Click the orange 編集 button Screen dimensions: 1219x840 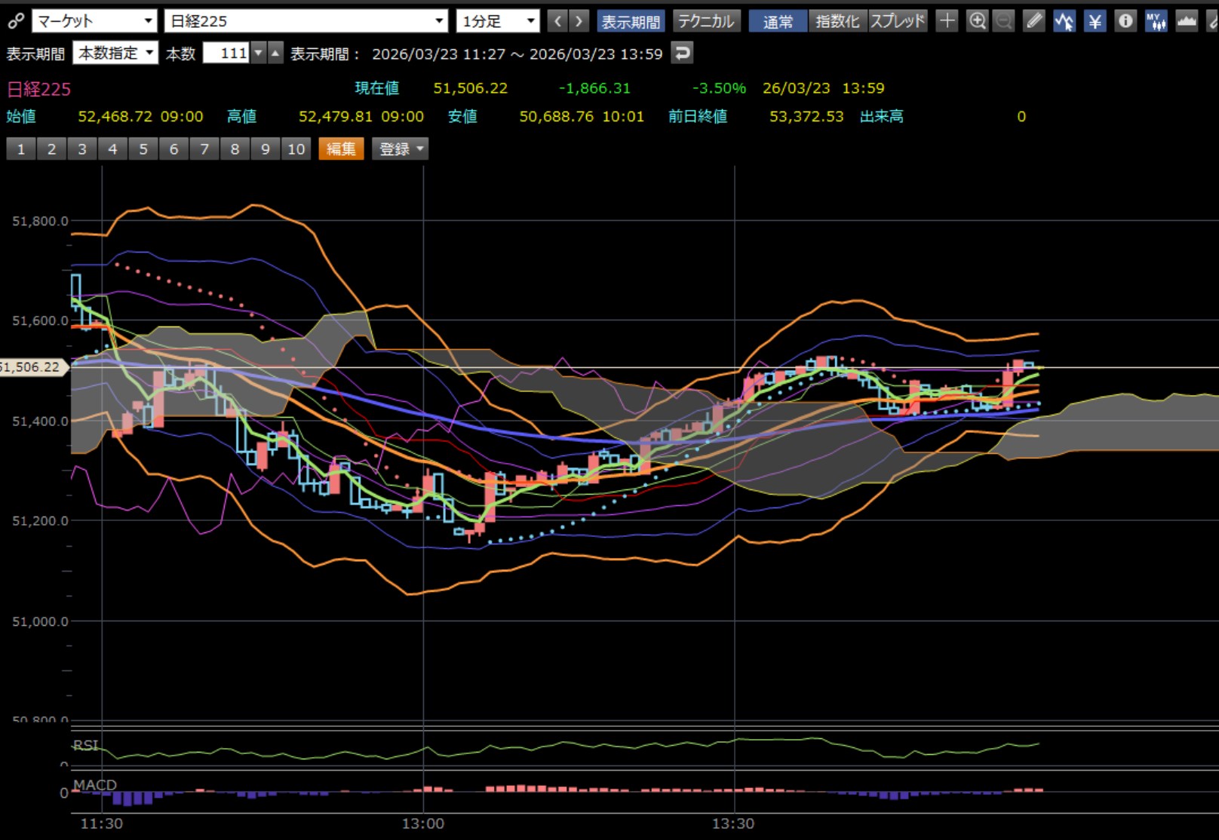pyautogui.click(x=341, y=149)
